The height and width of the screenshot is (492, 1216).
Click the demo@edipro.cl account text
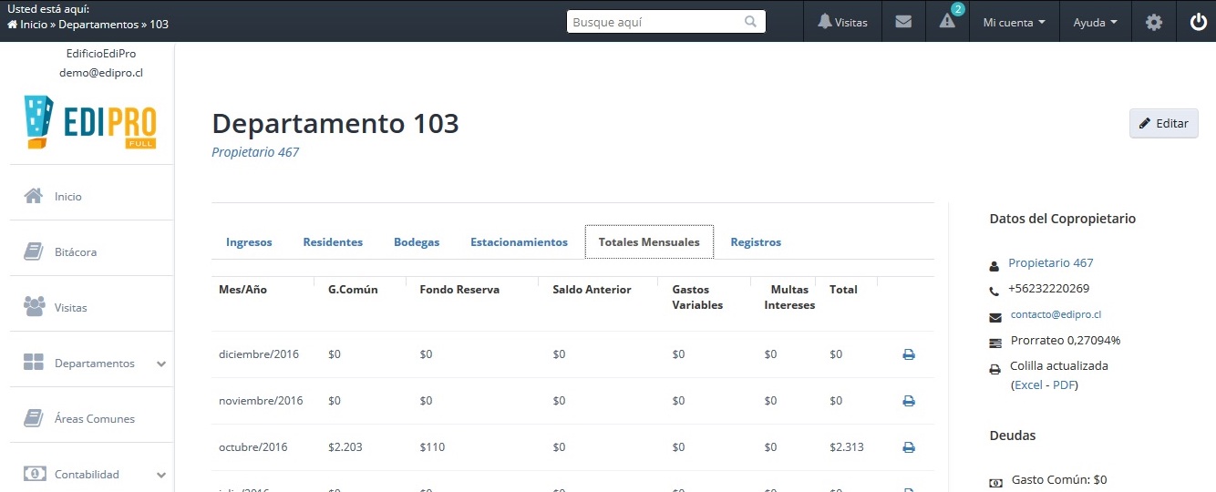[x=101, y=72]
